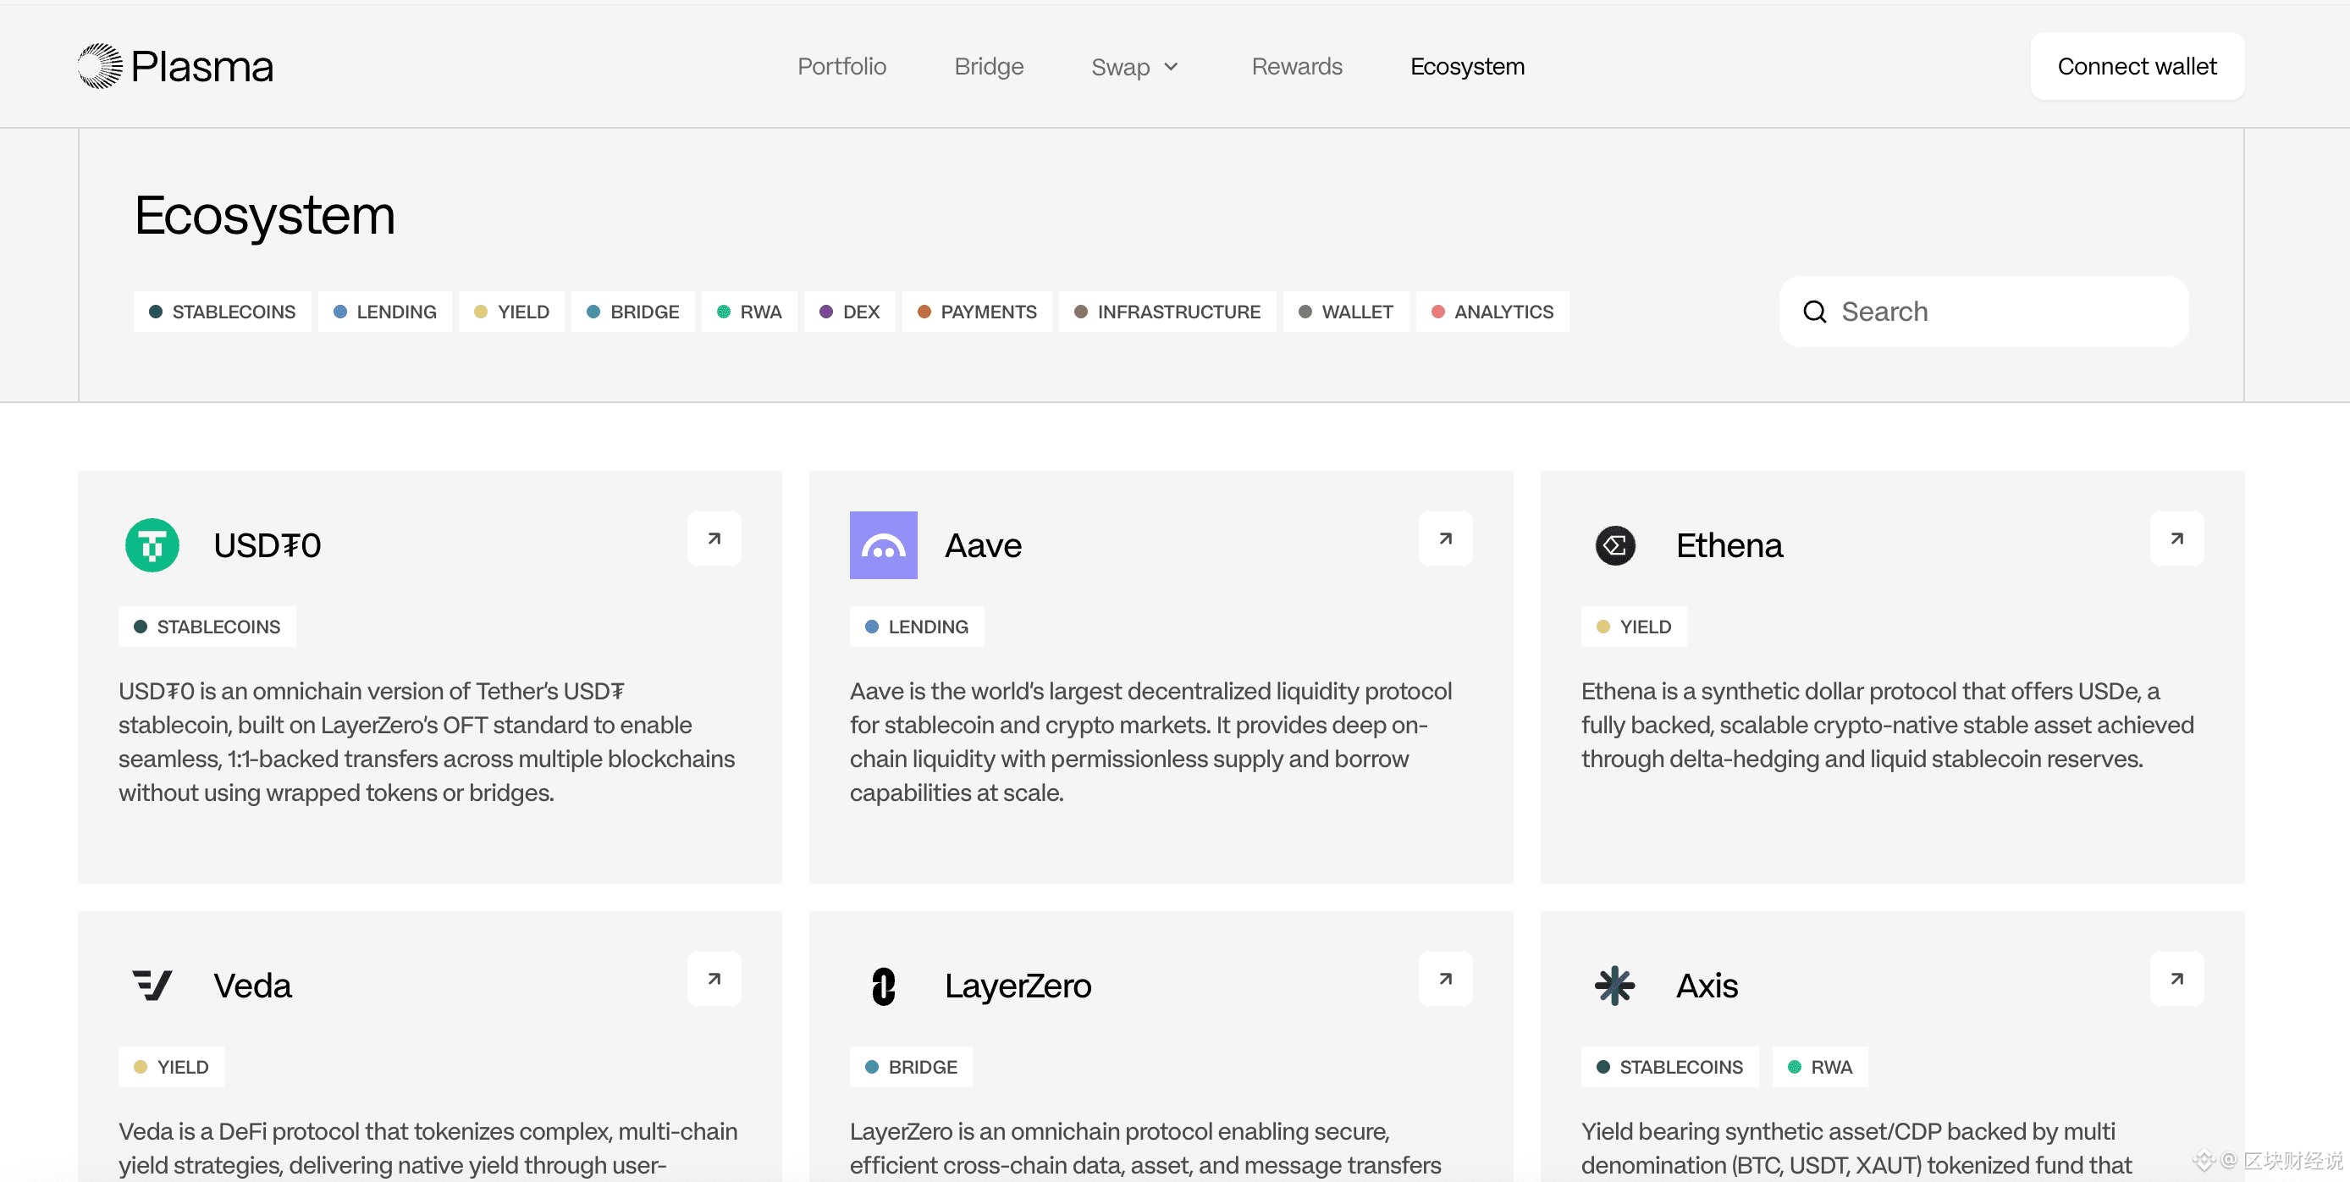Toggle the STABLECOINS category filter
This screenshot has height=1182, width=2350.
pyautogui.click(x=222, y=312)
